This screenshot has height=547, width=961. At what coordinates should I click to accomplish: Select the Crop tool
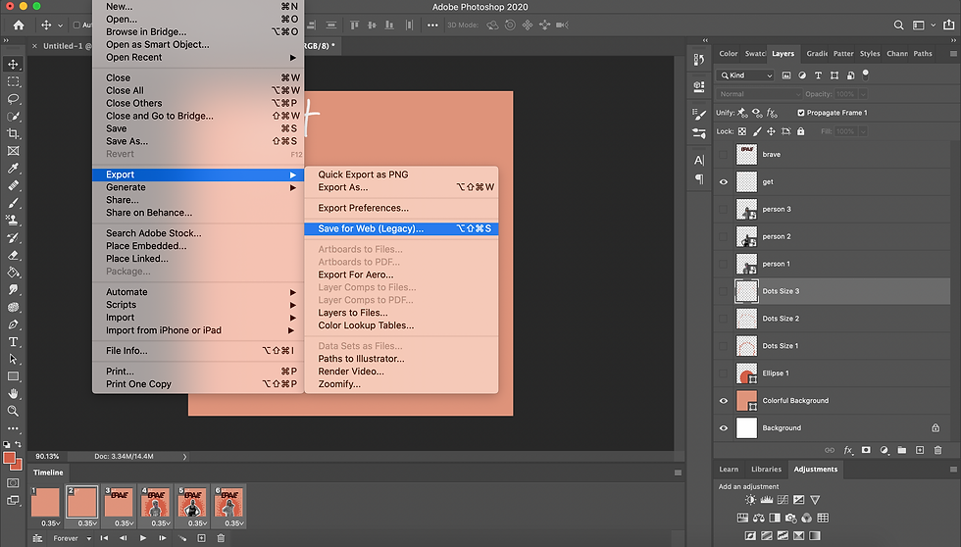13,133
